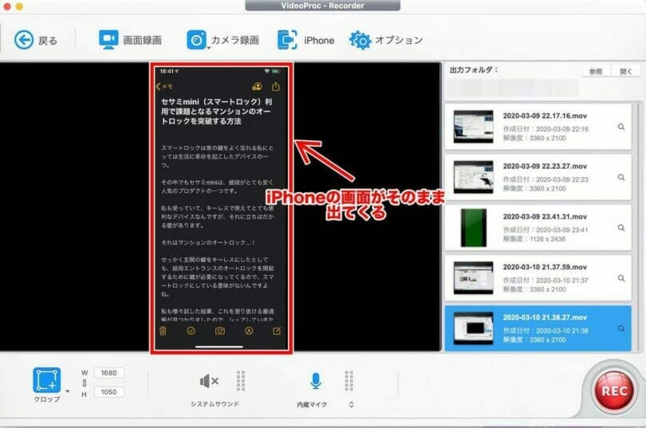646x428 pixels.
Task: Click green thumbnail of 2020-03-09 23.41.31.mov
Action: pos(474,228)
